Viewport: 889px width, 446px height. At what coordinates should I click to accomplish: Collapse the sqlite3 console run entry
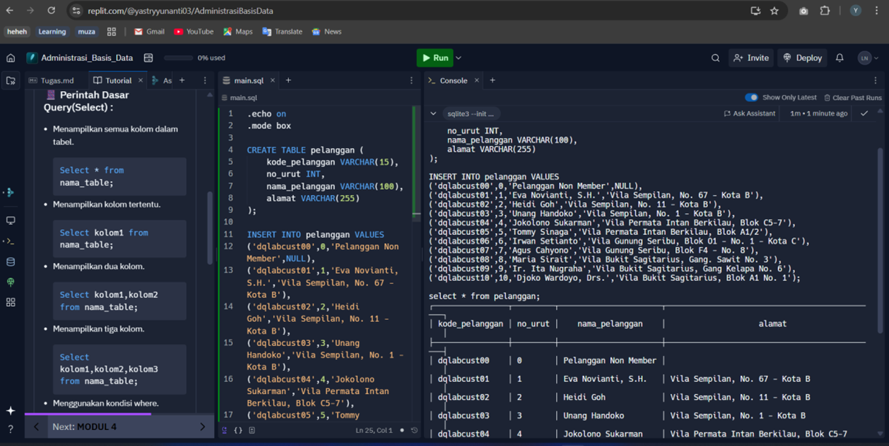click(434, 114)
